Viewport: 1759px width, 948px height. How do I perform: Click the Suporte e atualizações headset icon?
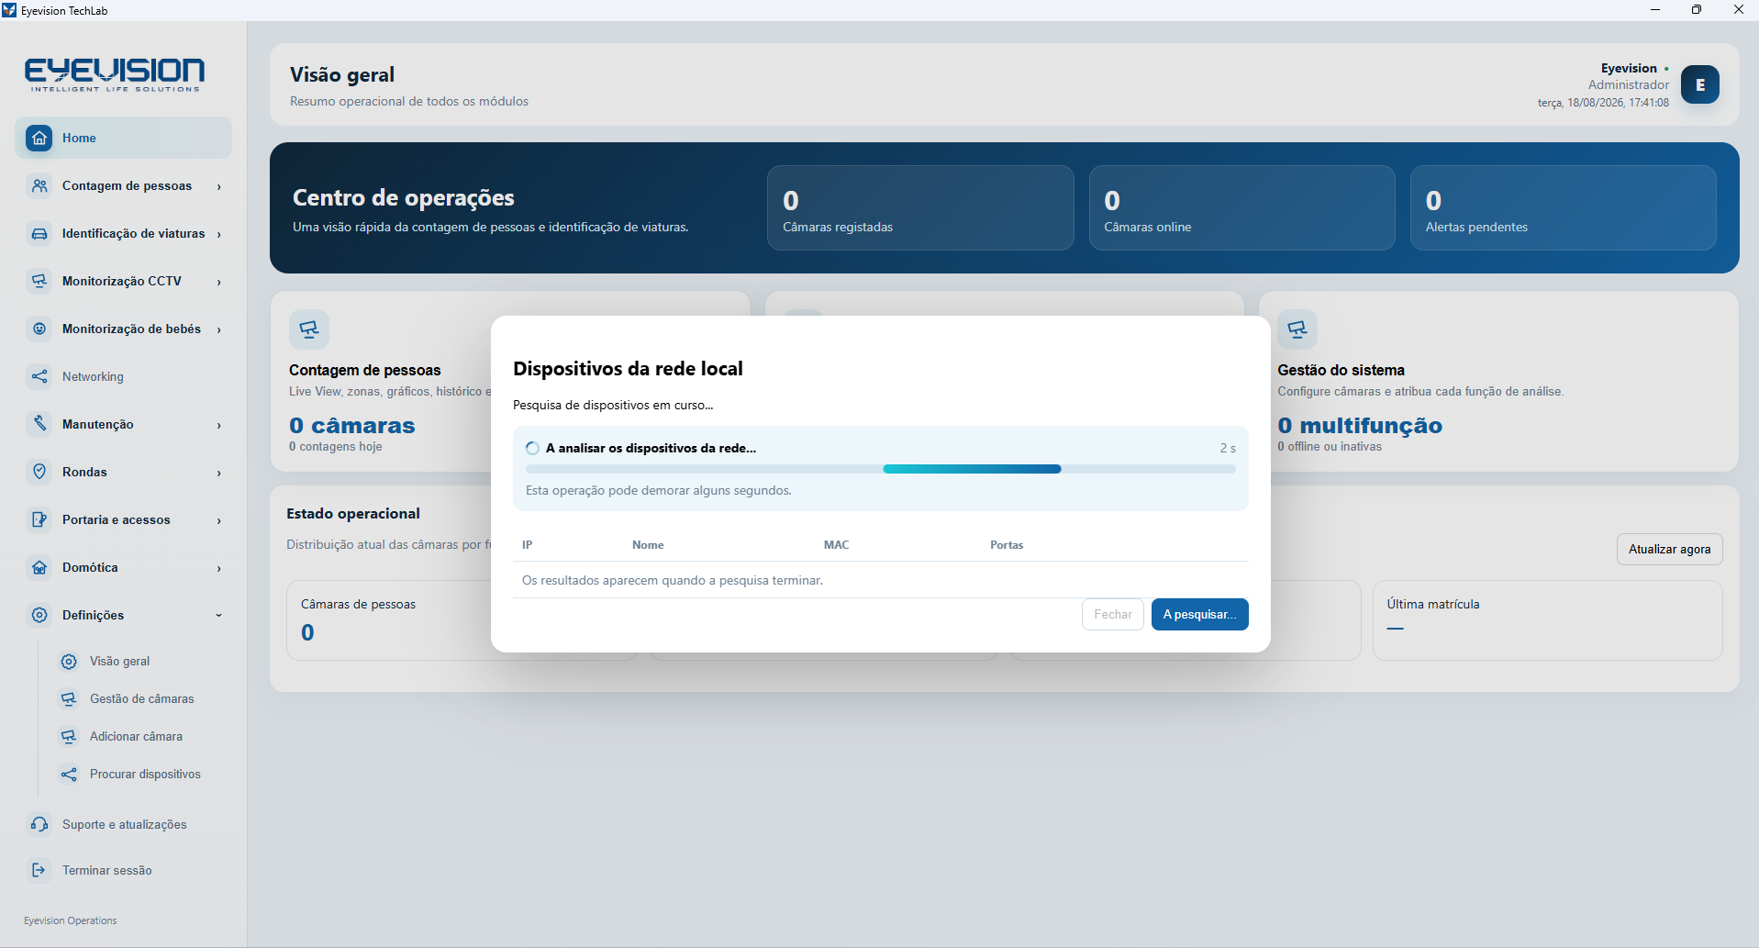click(39, 824)
